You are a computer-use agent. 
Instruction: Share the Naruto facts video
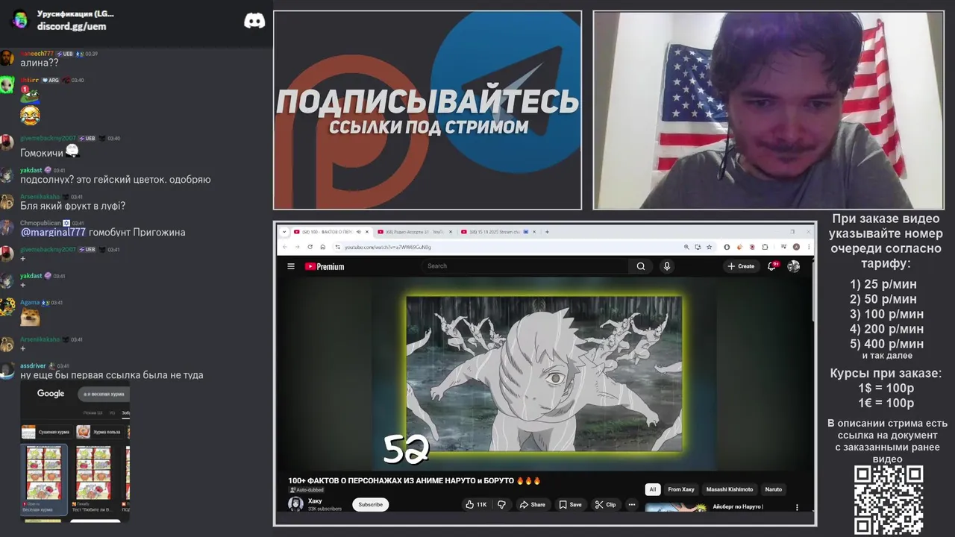[533, 505]
